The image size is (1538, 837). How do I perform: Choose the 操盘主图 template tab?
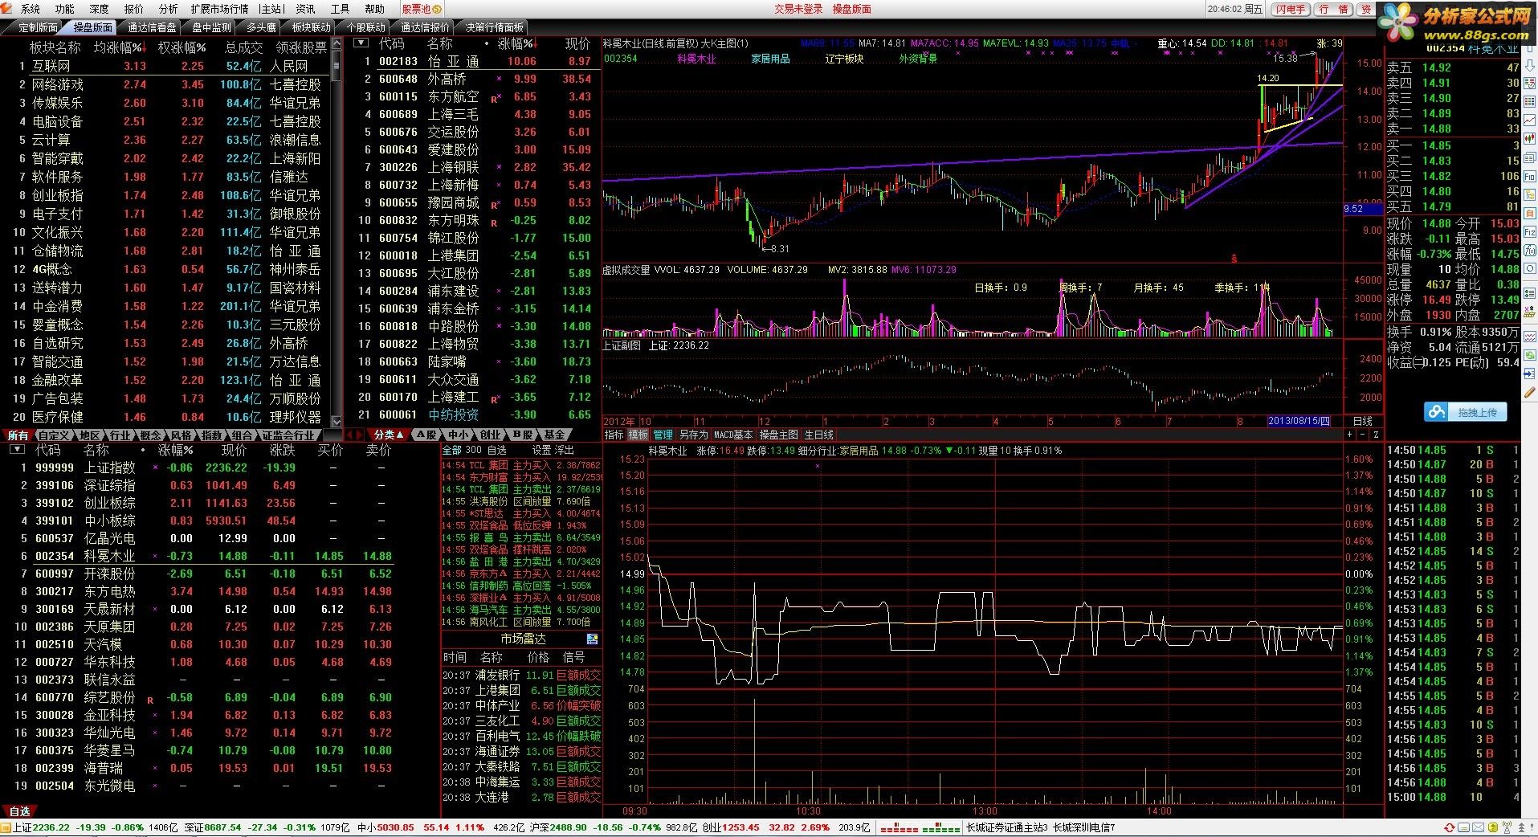(779, 435)
